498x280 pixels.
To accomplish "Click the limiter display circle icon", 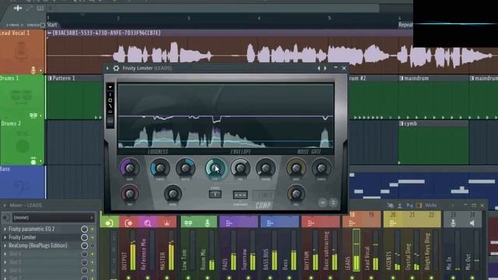I will [110, 100].
